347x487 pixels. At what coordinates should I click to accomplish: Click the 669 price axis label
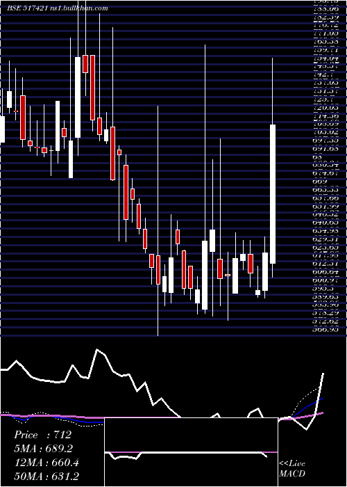pos(320,182)
